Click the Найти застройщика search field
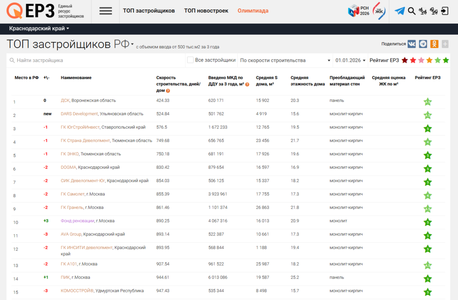 tap(95, 60)
